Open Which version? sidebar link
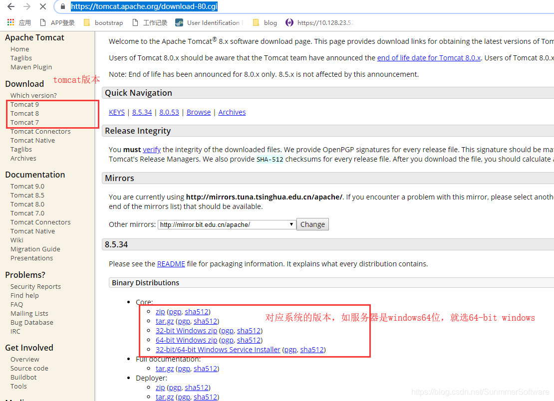Viewport: 554px width, 401px height. pos(33,95)
